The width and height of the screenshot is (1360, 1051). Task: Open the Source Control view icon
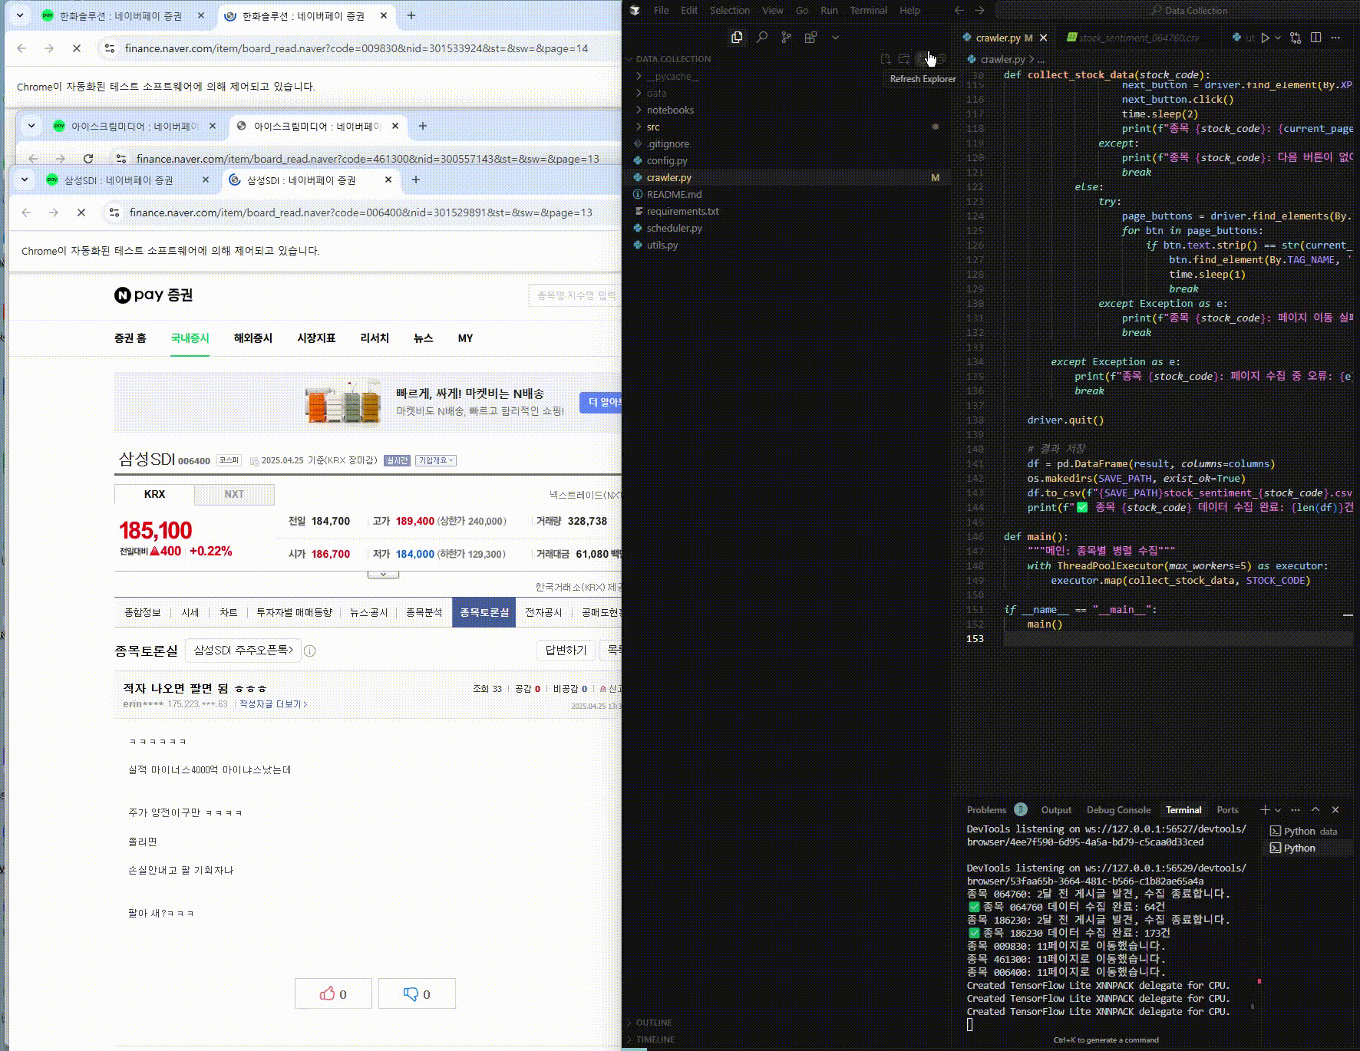(786, 37)
